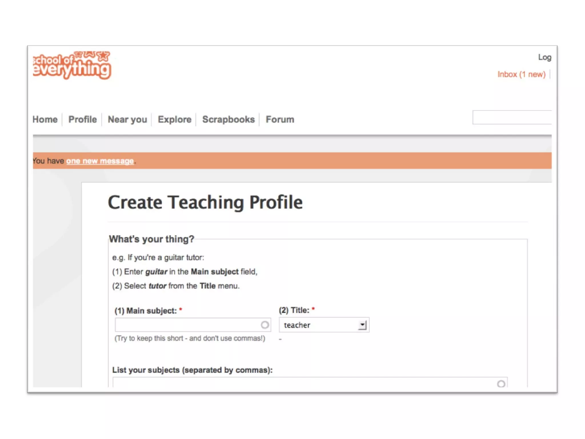Navigate to the Explore section

click(x=175, y=119)
